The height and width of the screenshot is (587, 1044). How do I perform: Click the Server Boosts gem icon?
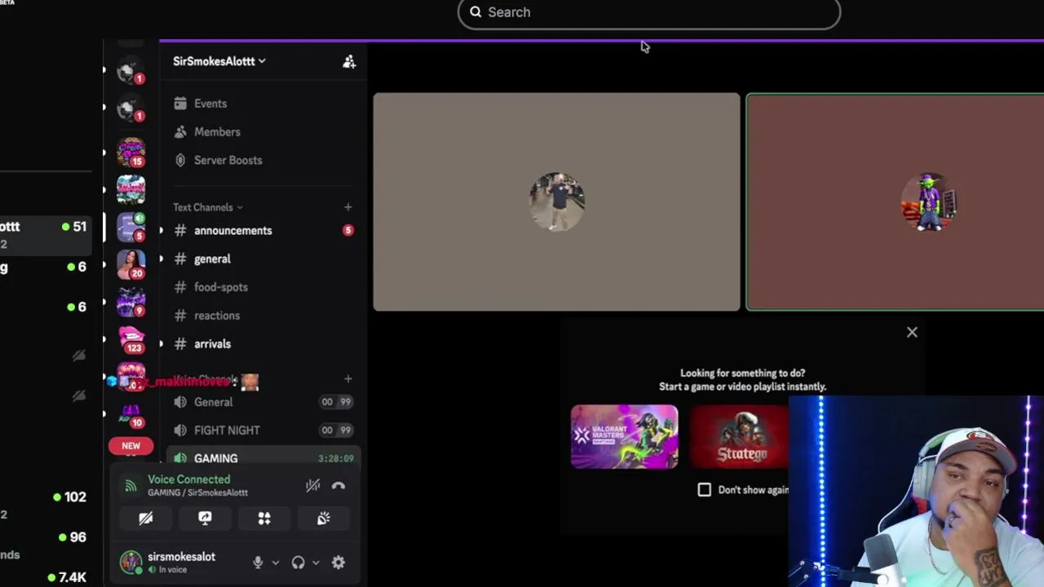coord(181,160)
